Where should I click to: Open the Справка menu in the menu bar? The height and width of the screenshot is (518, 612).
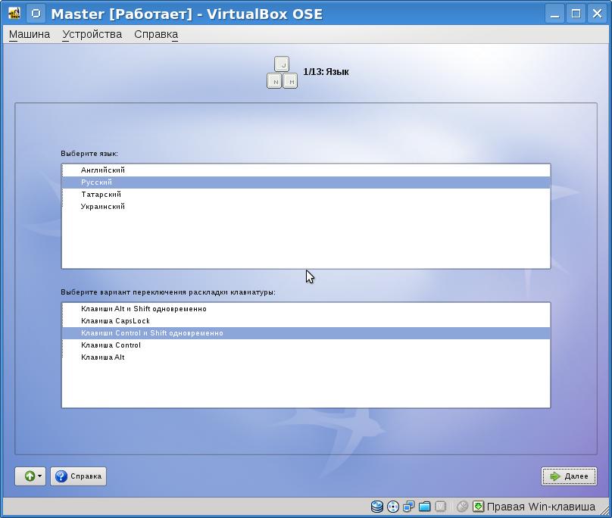click(155, 34)
